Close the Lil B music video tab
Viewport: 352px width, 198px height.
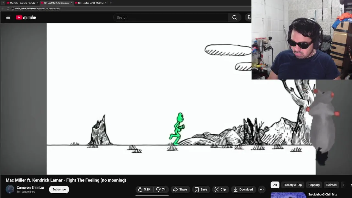point(106,3)
